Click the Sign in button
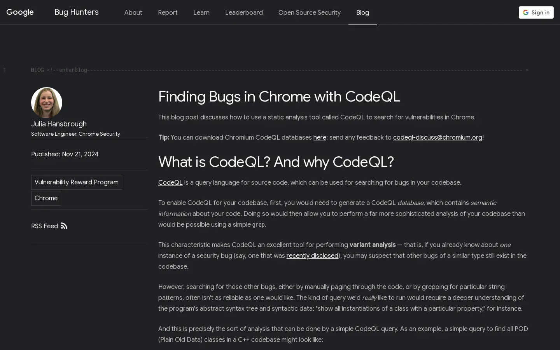This screenshot has height=350, width=560. (x=536, y=12)
